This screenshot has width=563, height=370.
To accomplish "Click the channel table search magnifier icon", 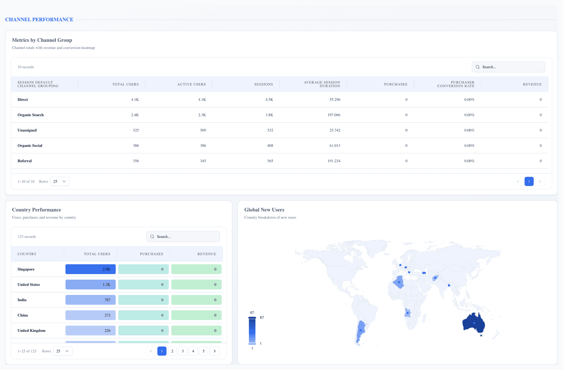I will [x=478, y=67].
